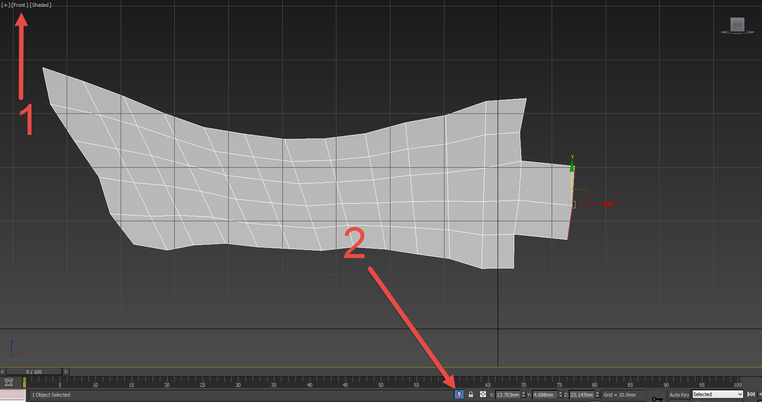Click the Set Keys key icon
The width and height of the screenshot is (762, 402).
click(x=657, y=398)
